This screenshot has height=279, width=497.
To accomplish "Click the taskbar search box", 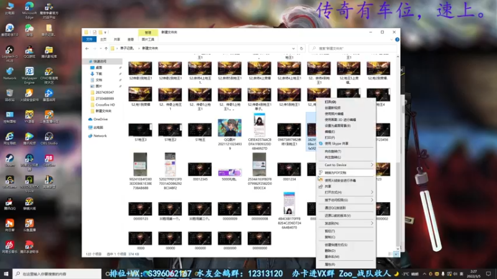I will [57, 273].
